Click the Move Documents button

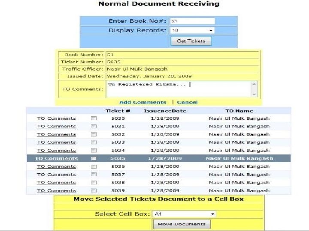click(182, 224)
